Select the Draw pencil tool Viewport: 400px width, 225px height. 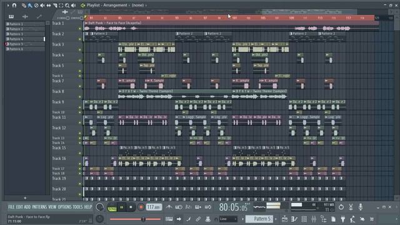[x=24, y=5]
